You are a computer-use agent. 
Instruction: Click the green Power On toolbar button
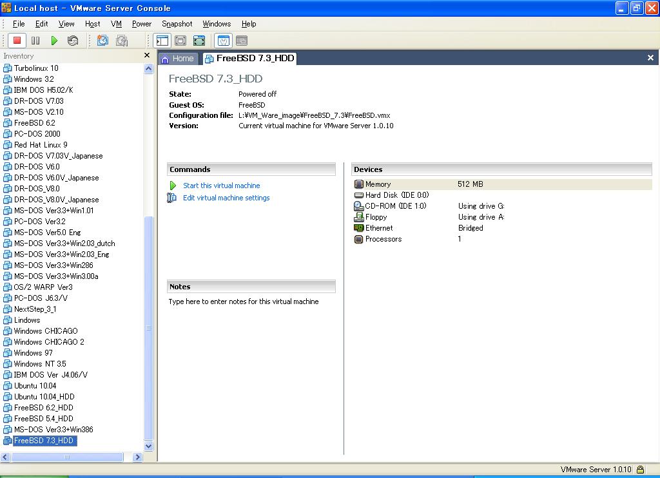point(54,41)
